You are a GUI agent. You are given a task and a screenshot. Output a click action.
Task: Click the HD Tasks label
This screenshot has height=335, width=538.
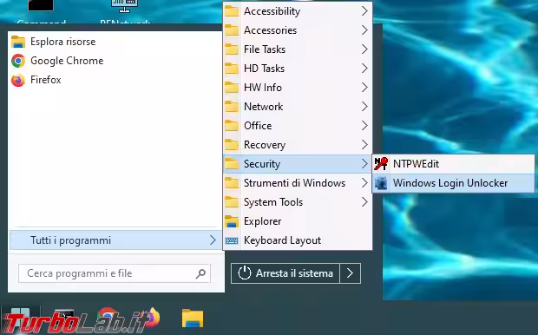tap(264, 69)
